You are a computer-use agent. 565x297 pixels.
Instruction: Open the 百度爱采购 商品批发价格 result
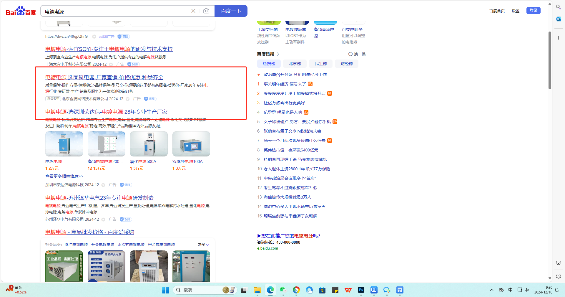click(90, 232)
